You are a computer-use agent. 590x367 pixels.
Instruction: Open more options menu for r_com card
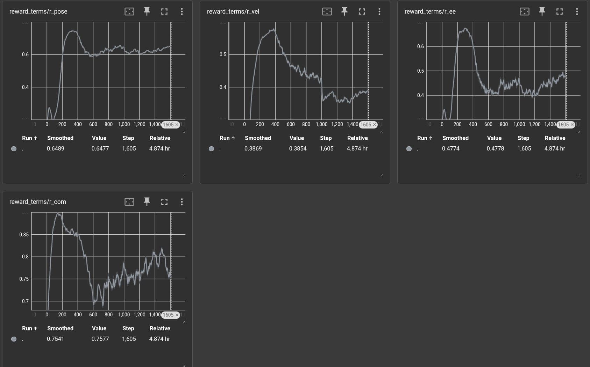tap(182, 202)
